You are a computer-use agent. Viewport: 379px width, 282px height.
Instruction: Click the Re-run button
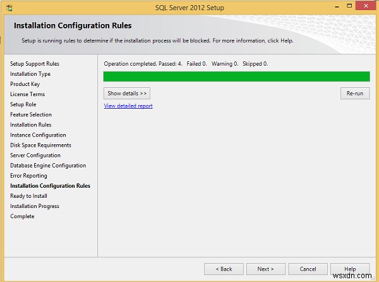[x=355, y=94]
